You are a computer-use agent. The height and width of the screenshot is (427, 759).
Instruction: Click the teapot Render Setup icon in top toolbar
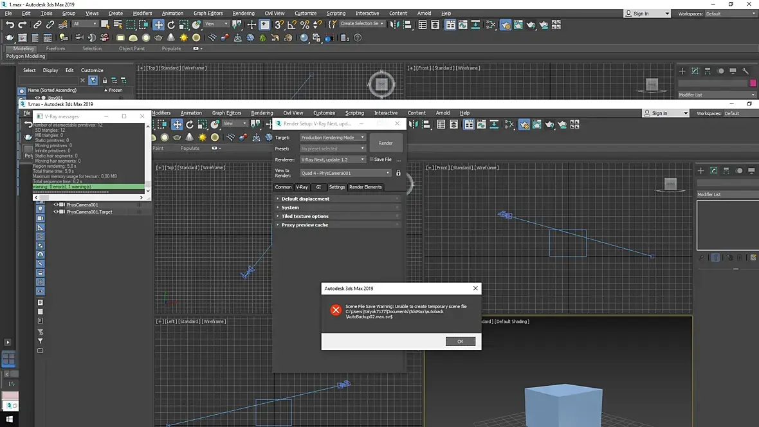tap(506, 25)
